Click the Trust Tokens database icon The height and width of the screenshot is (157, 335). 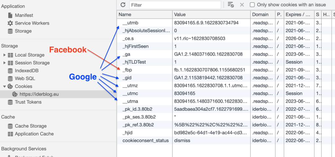(10, 102)
